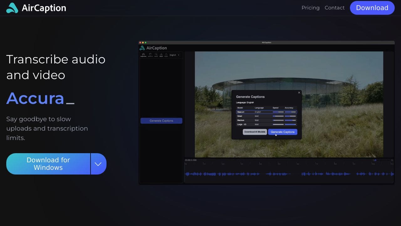Viewport: 401px width, 226px height.
Task: Click the Accuracy bar of the Large - V3 row
Action: tap(290, 124)
